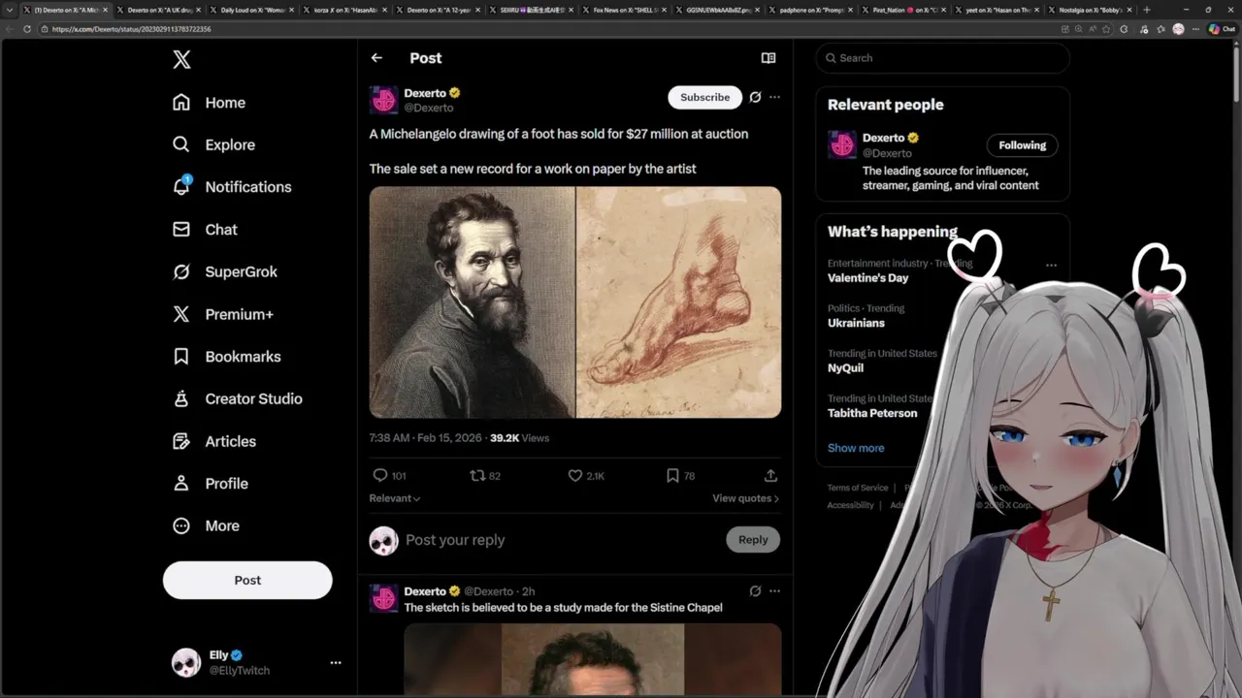
Task: Toggle Following for Dexerto
Action: [x=1023, y=145]
